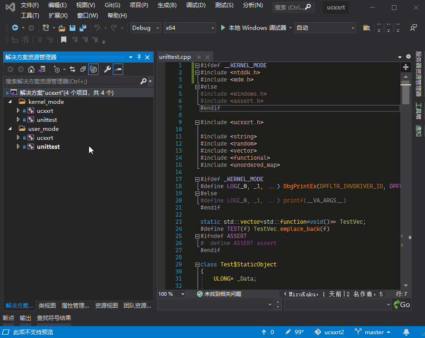This screenshot has height=338, width=425.
Task: Pin the Solution Explorer panel
Action: pos(139,57)
